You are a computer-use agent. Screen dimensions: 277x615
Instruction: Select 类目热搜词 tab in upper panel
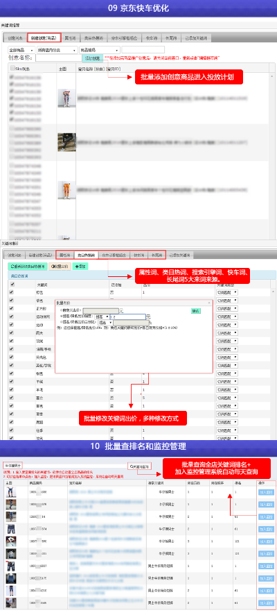coord(93,38)
